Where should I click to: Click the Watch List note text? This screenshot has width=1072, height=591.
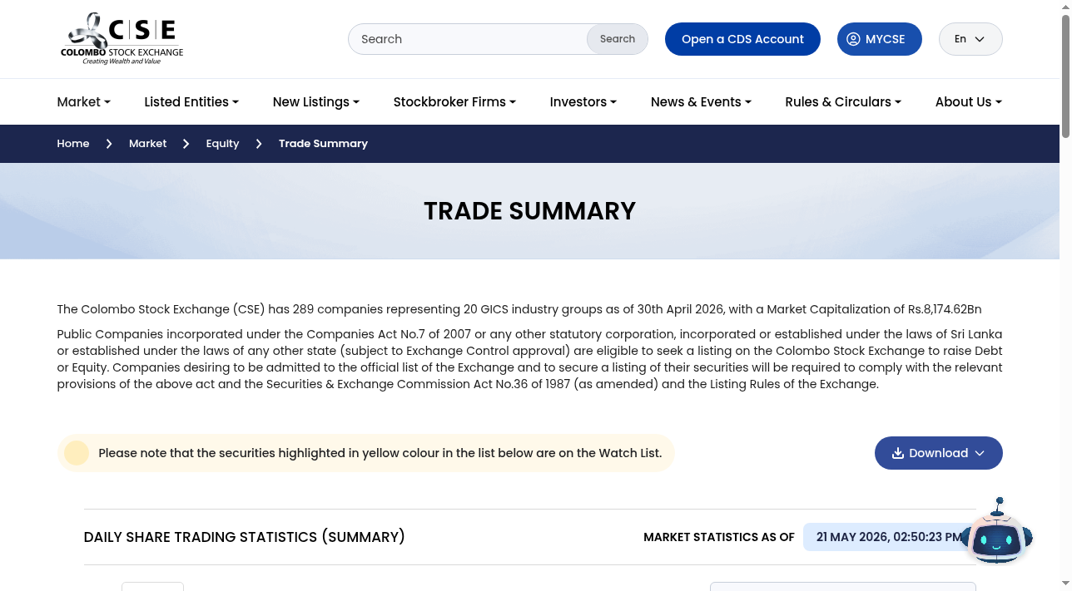click(x=380, y=453)
